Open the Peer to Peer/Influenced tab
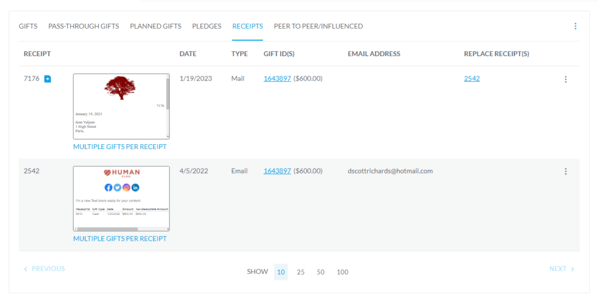Viewport: 598px width, 302px height. (x=318, y=26)
